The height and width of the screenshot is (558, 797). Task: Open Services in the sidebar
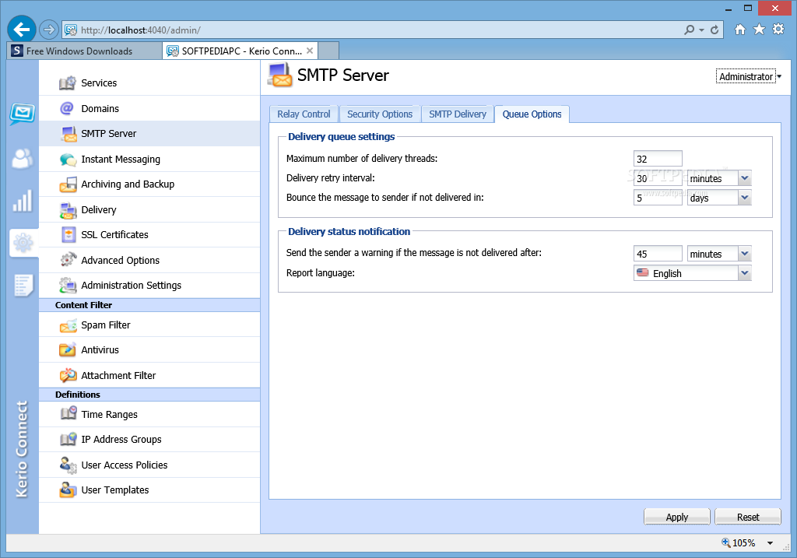(149, 82)
